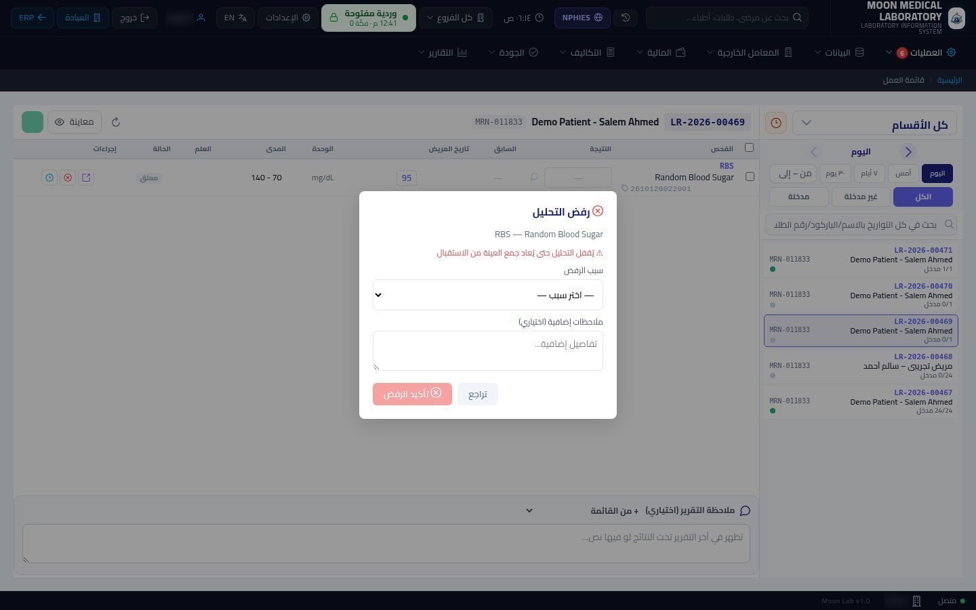The width and height of the screenshot is (976, 610).
Task: Open the المعامل الخارجية external labs menu
Action: [x=750, y=52]
